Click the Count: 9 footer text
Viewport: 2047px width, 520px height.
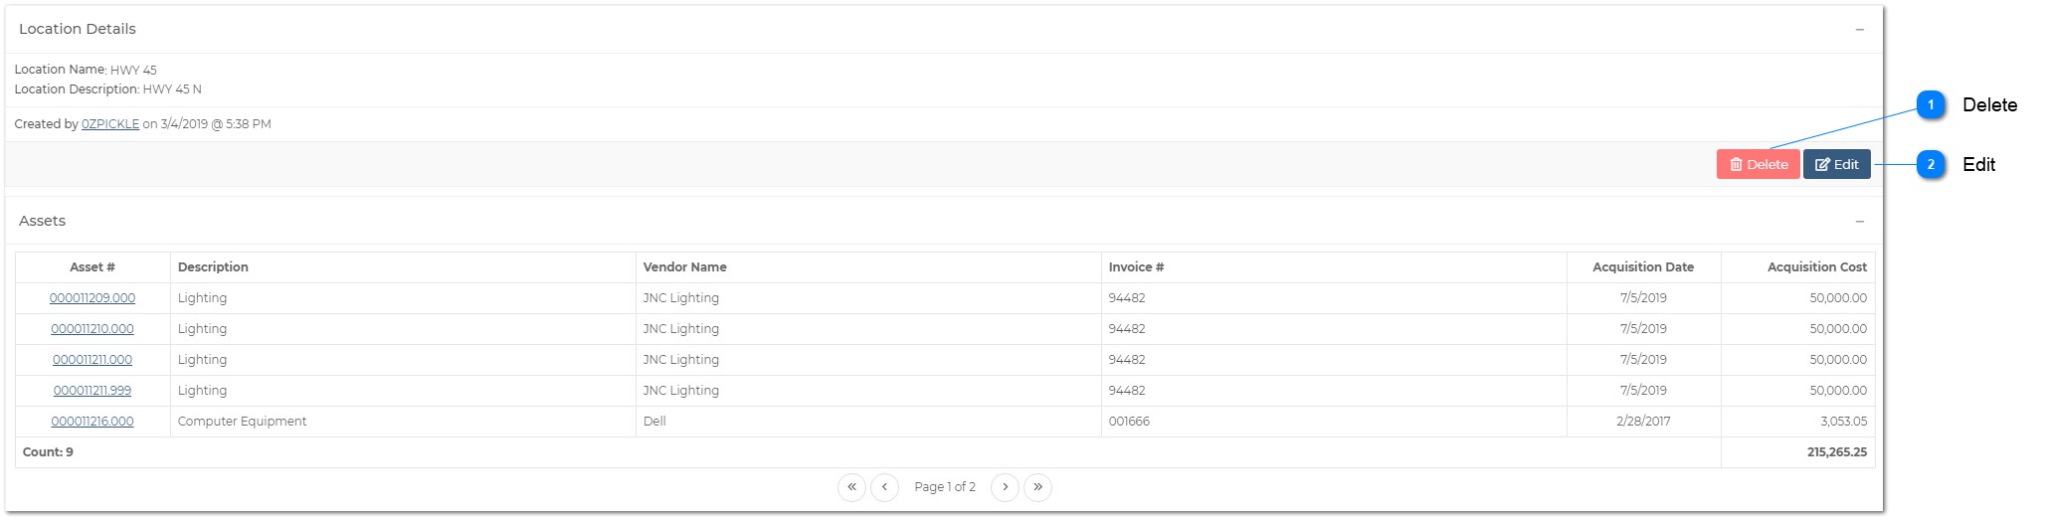48,451
